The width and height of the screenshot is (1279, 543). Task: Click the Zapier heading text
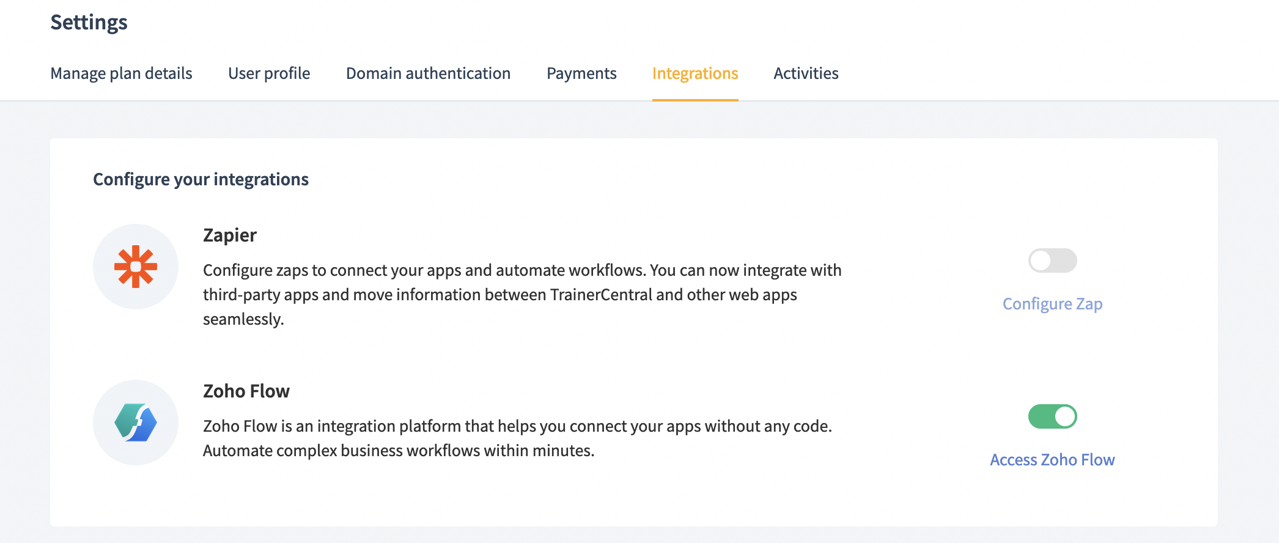coord(230,235)
